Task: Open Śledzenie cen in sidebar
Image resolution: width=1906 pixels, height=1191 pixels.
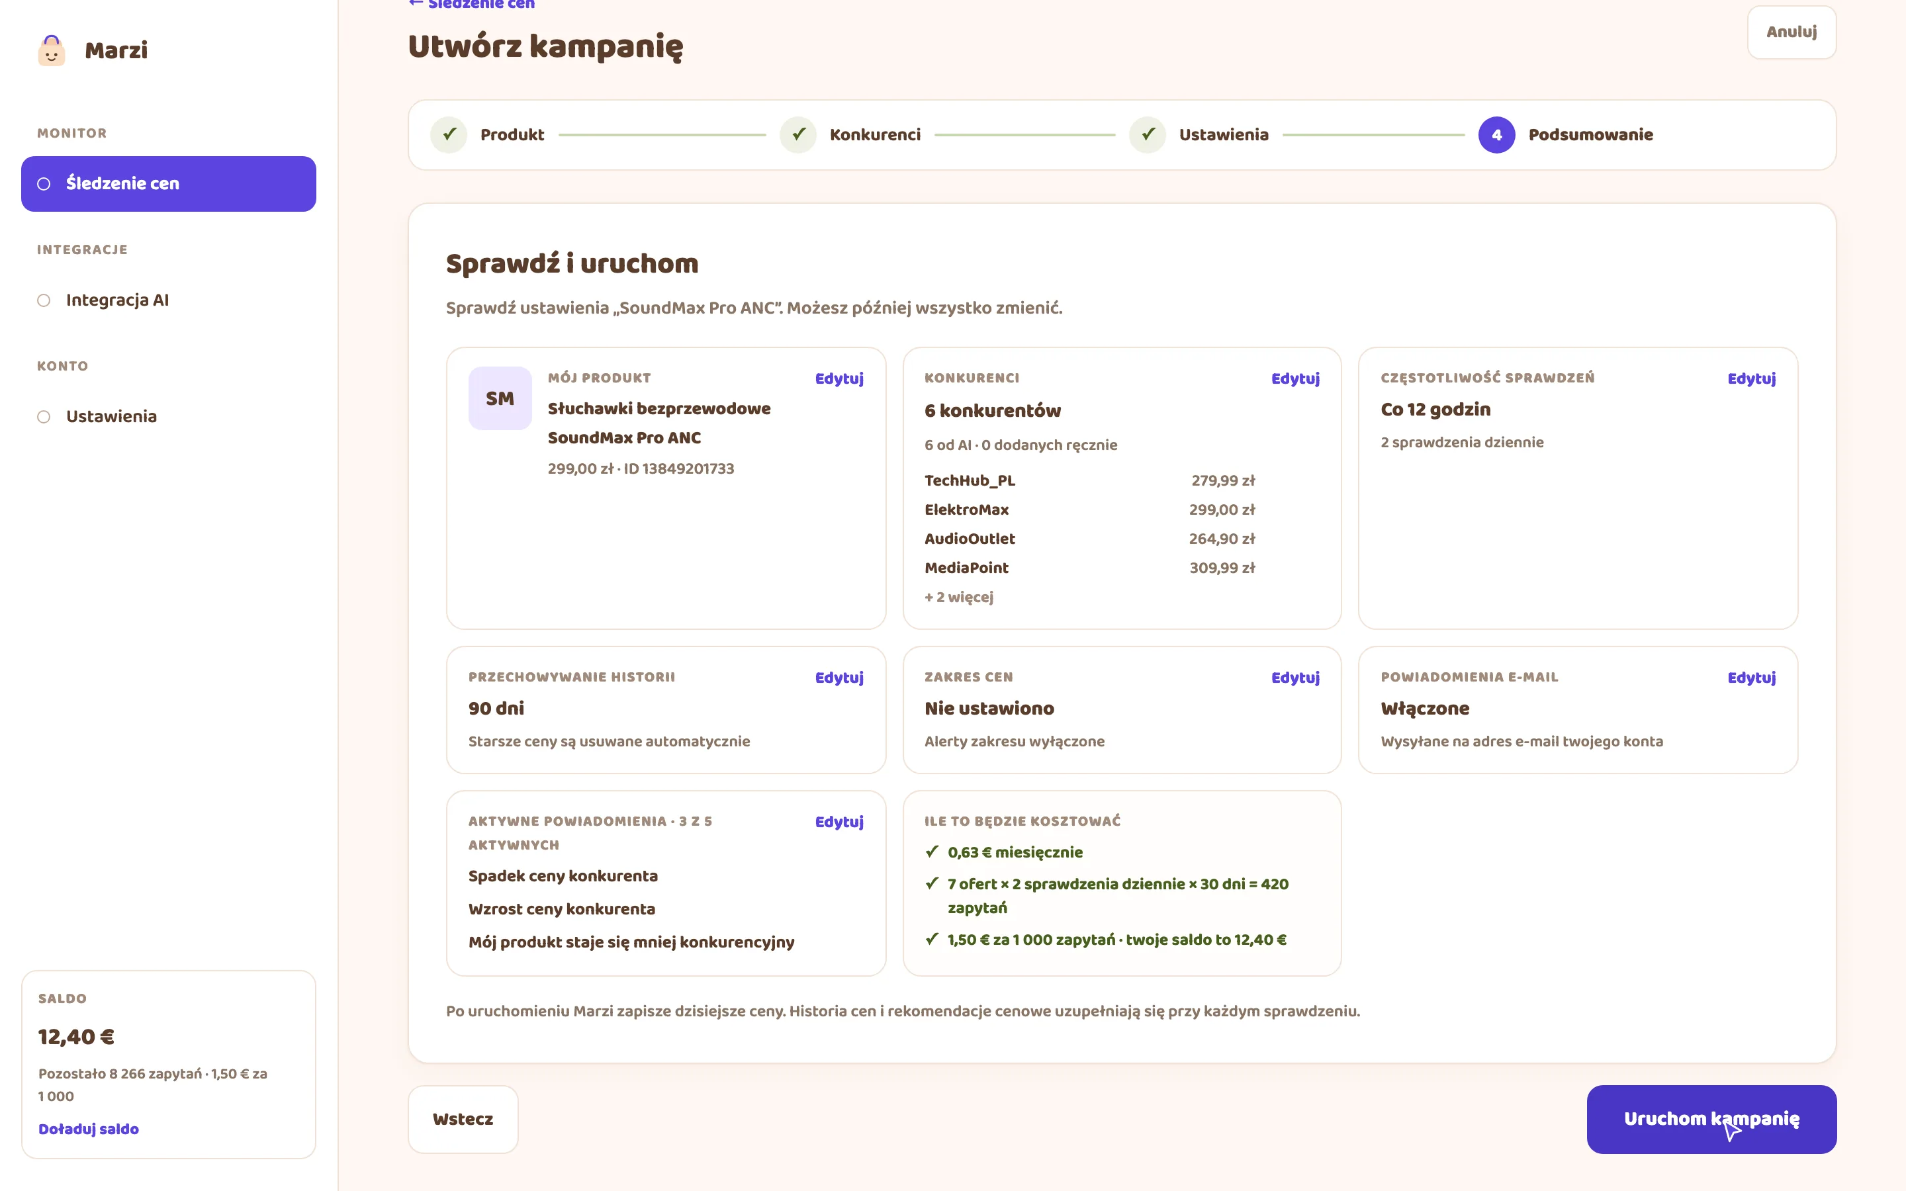Action: click(x=169, y=183)
